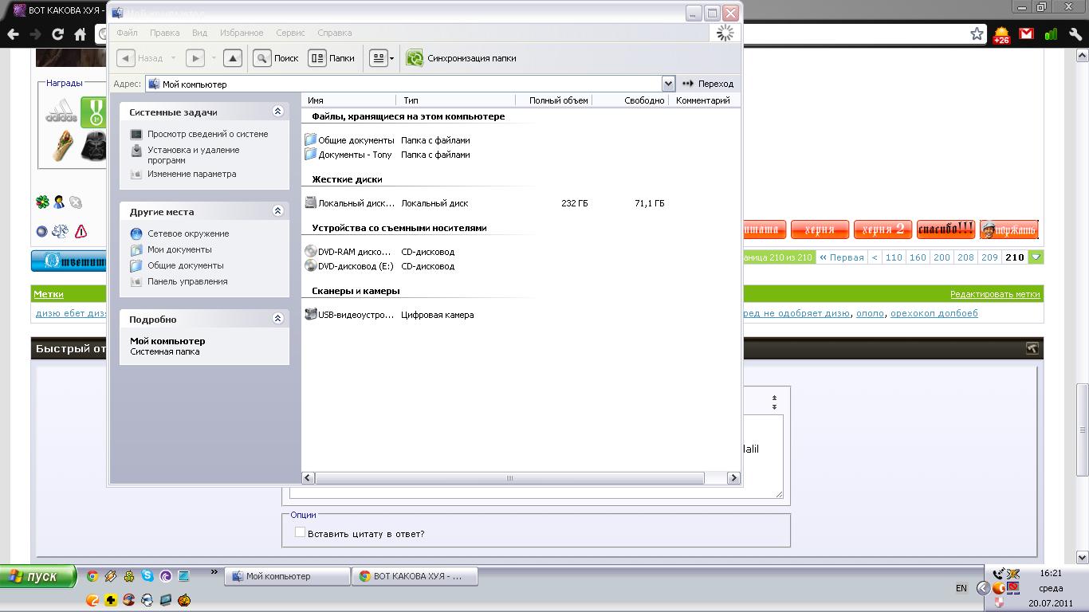Viewport: 1089px width, 612px height.
Task: Click the Chrome bookmark star icon
Action: tap(977, 34)
